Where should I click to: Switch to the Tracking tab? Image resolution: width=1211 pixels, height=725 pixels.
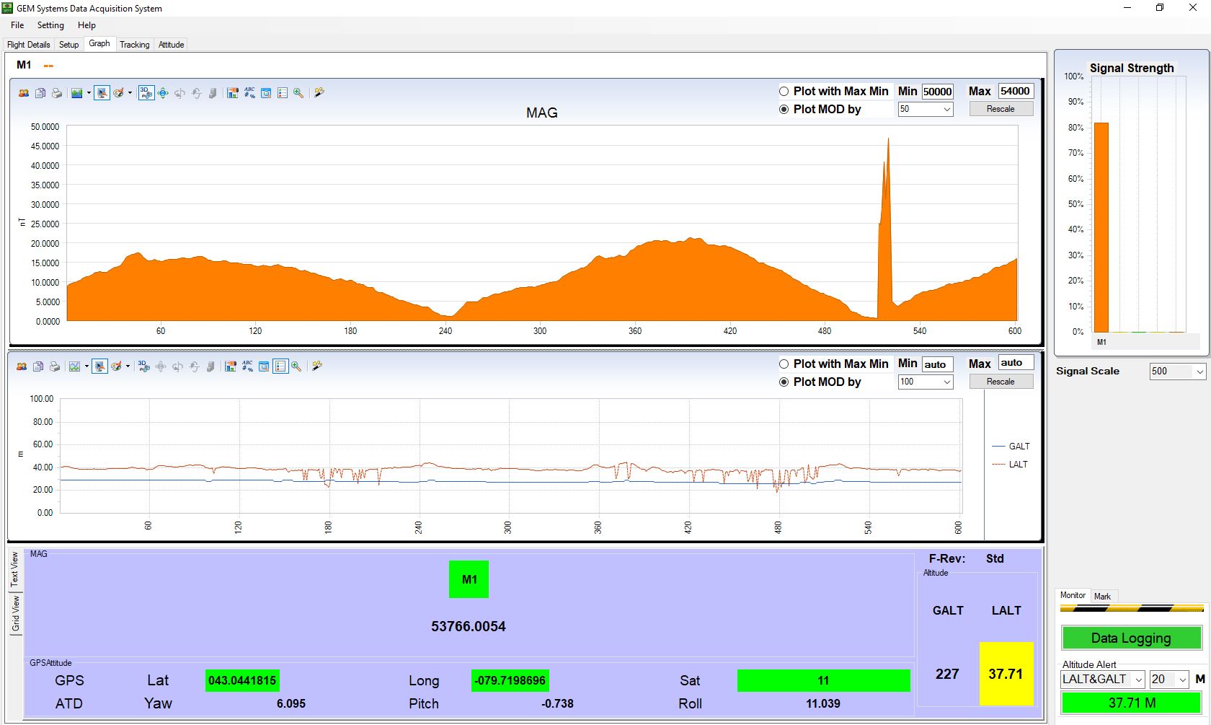click(x=134, y=45)
